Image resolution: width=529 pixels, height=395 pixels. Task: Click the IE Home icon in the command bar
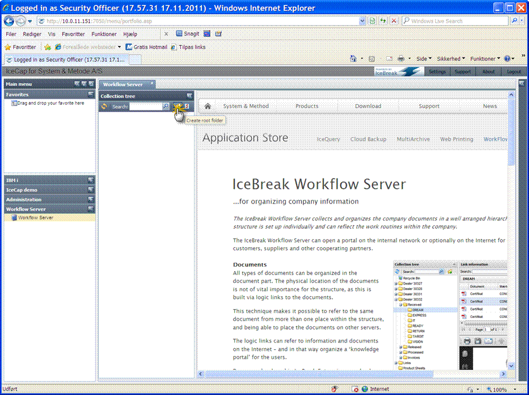[x=353, y=59]
